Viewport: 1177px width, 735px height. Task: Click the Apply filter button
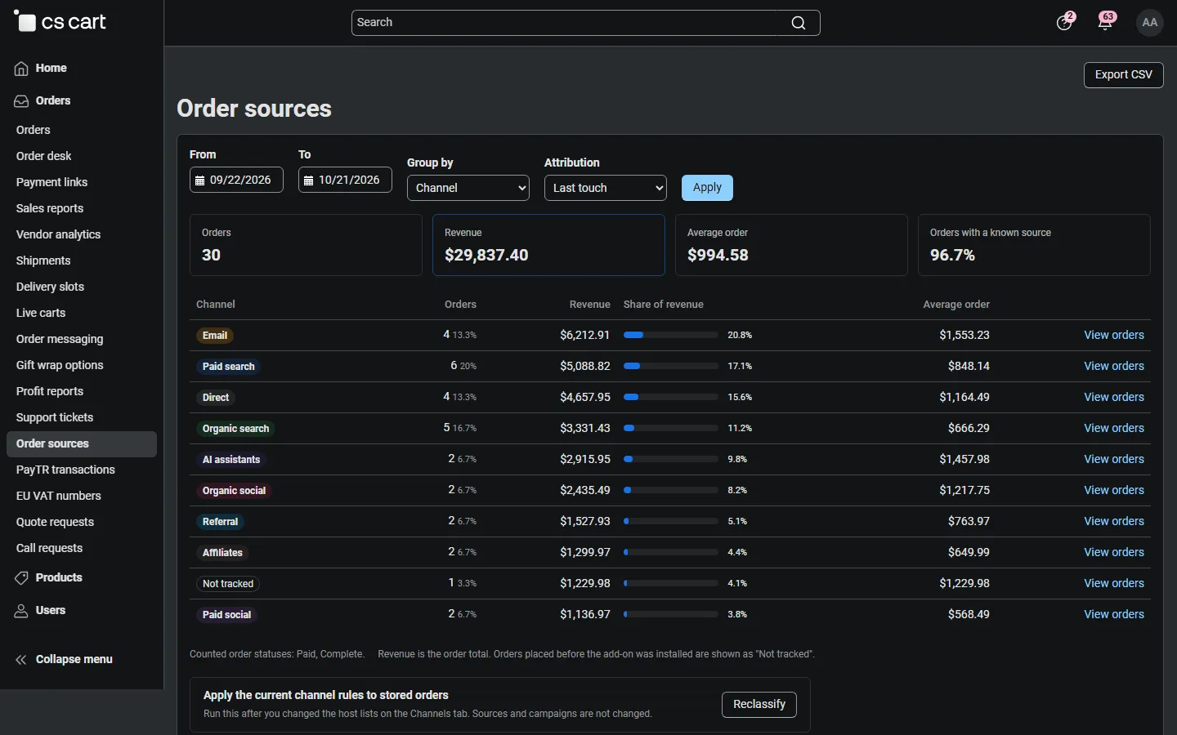pyautogui.click(x=707, y=188)
